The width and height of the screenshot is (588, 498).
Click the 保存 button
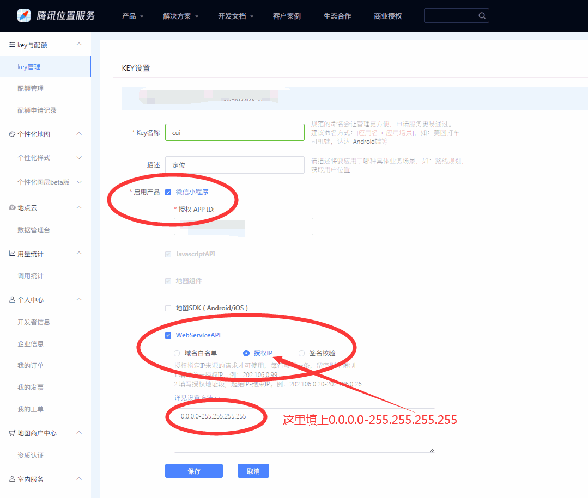(x=194, y=471)
